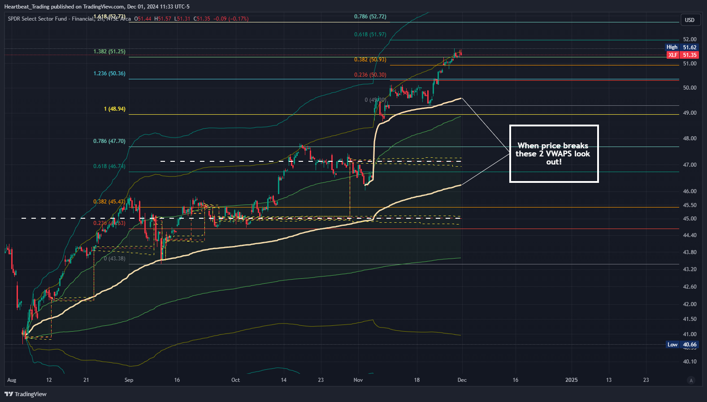Click the 47.00 price axis tick
Image resolution: width=707 pixels, height=402 pixels.
690,165
